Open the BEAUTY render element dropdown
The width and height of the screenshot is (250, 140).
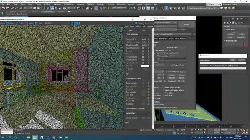[57, 23]
